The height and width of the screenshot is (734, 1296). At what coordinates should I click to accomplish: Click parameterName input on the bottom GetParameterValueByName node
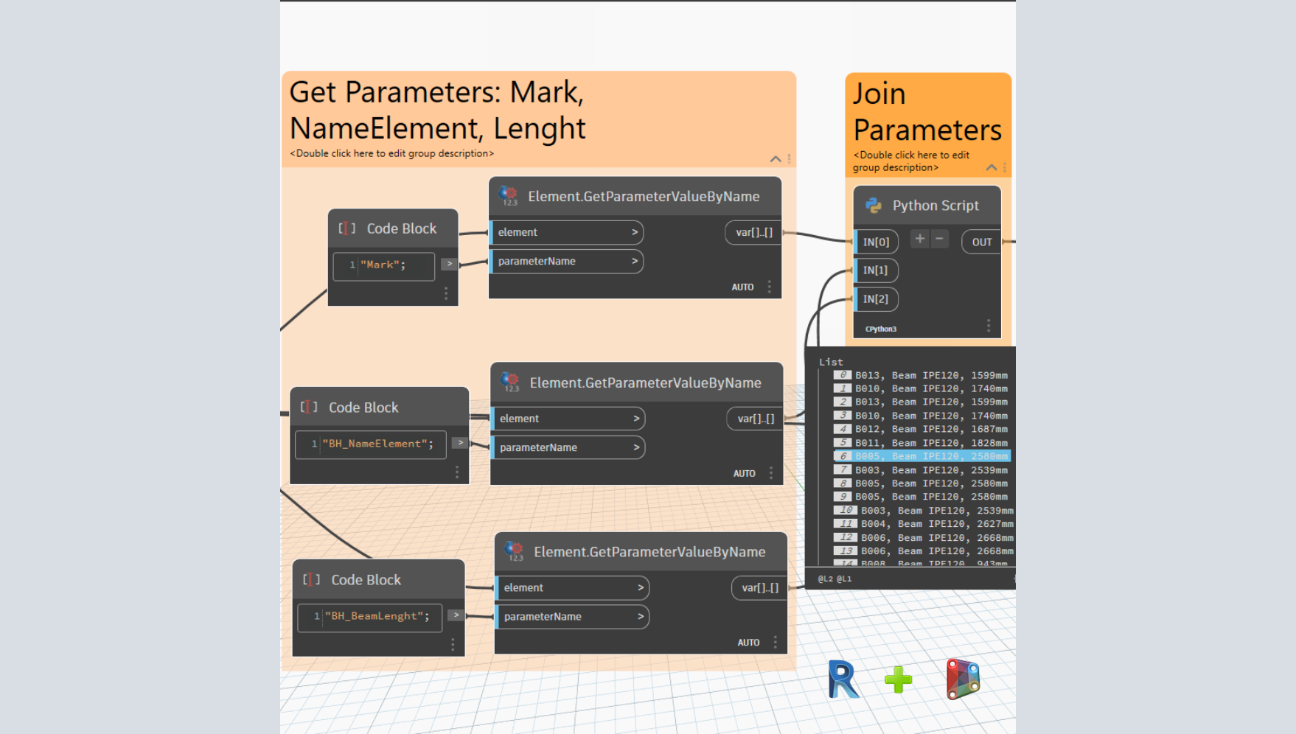click(x=571, y=617)
